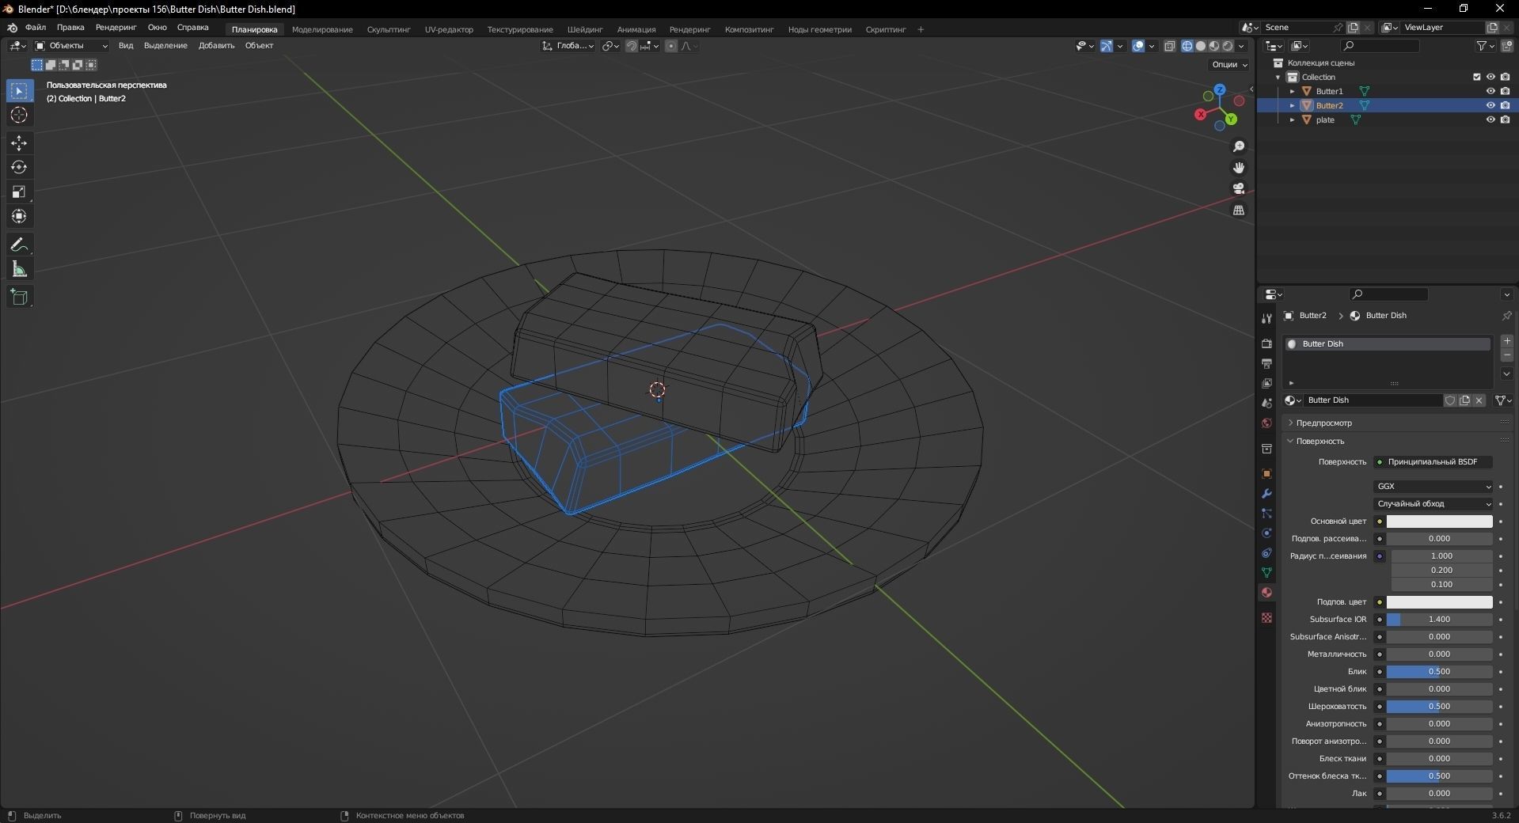Switch to Solid viewport shading

(1201, 46)
